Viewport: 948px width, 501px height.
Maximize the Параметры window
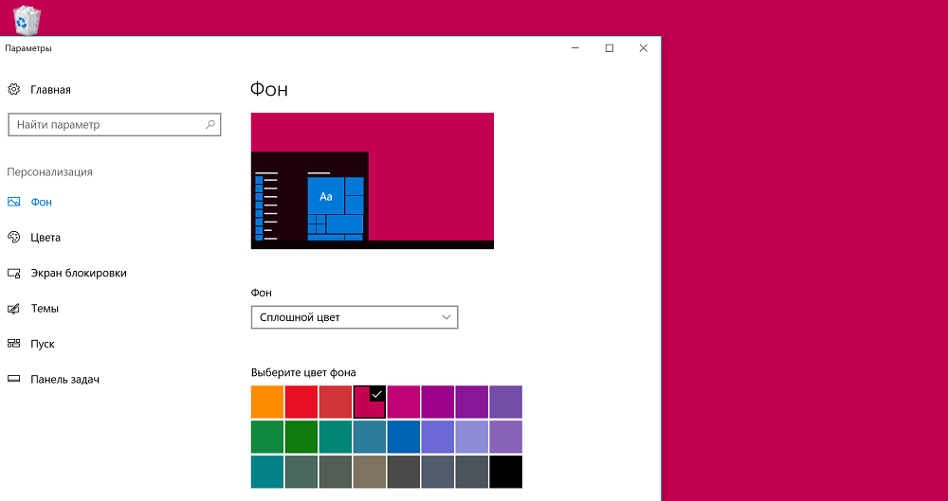point(610,48)
